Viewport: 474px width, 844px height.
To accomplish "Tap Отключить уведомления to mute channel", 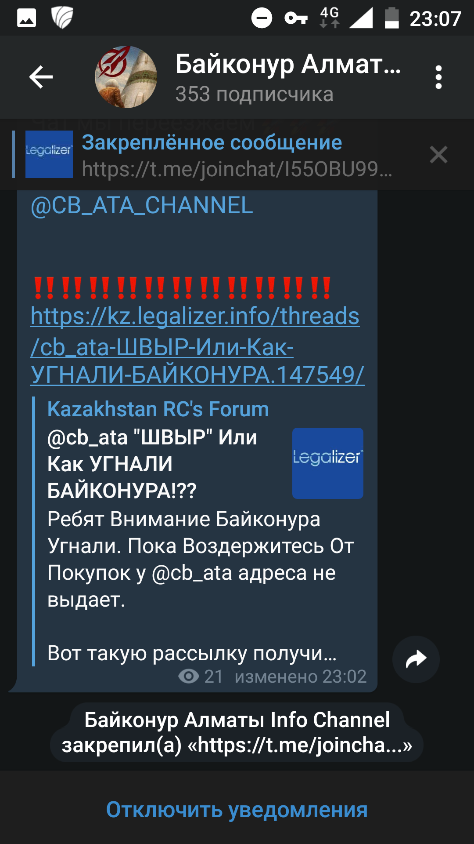I will click(237, 809).
